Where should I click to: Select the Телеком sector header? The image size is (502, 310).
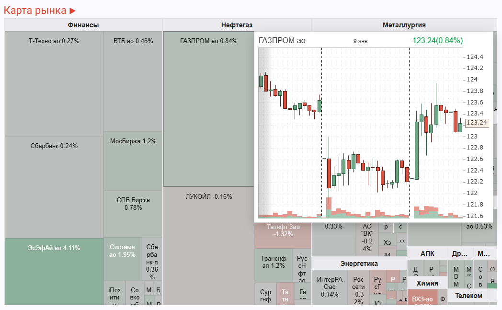pyautogui.click(x=468, y=296)
